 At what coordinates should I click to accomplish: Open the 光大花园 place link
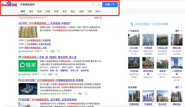click(134, 48)
